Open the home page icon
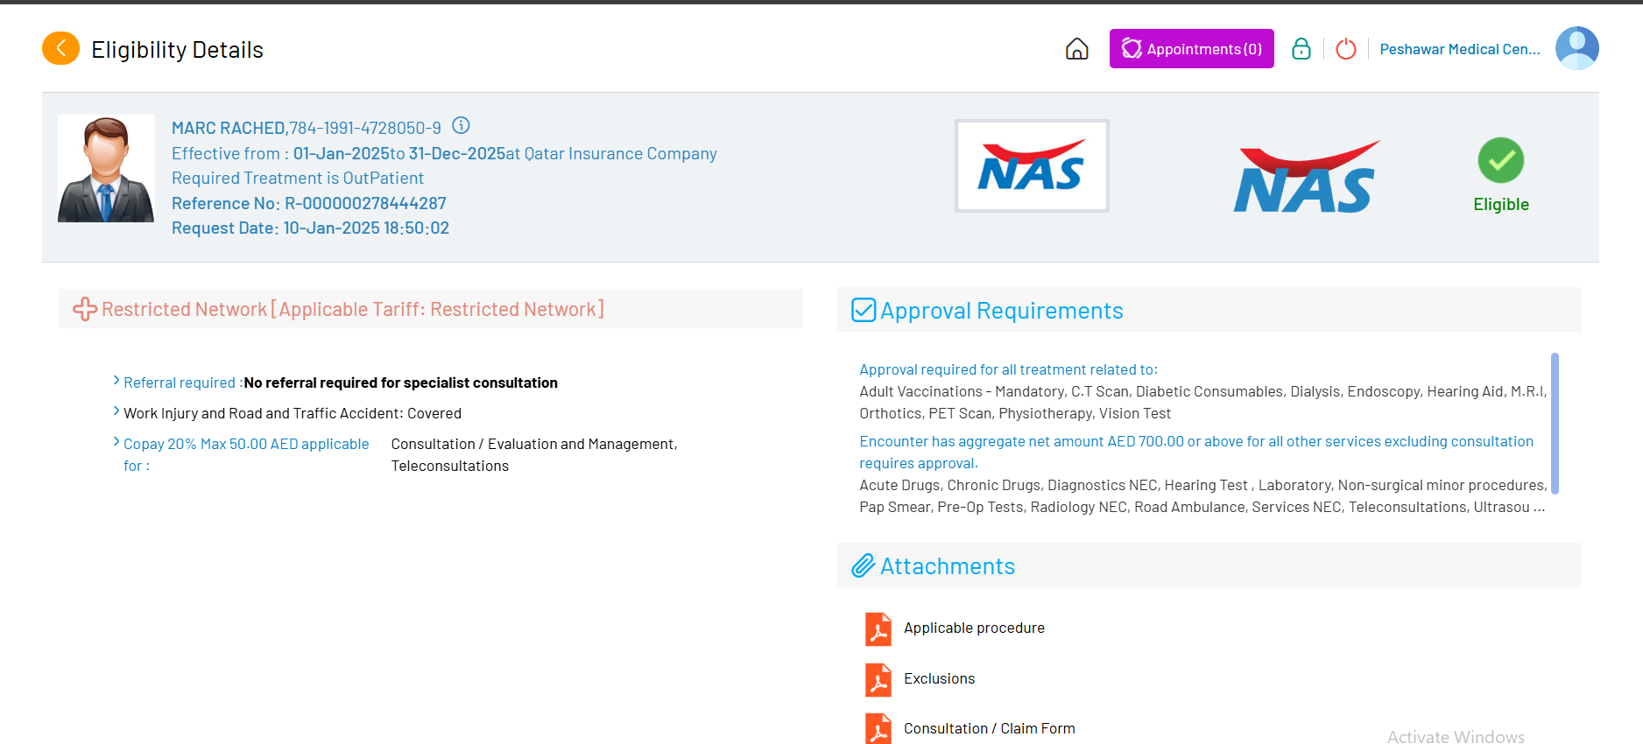Screen dimensions: 1643x744 [x=1076, y=49]
